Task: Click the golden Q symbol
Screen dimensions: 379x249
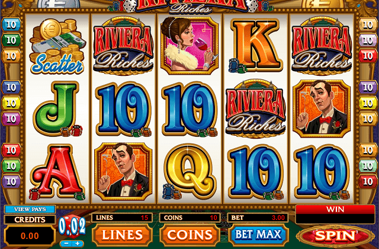Action: pos(189,171)
